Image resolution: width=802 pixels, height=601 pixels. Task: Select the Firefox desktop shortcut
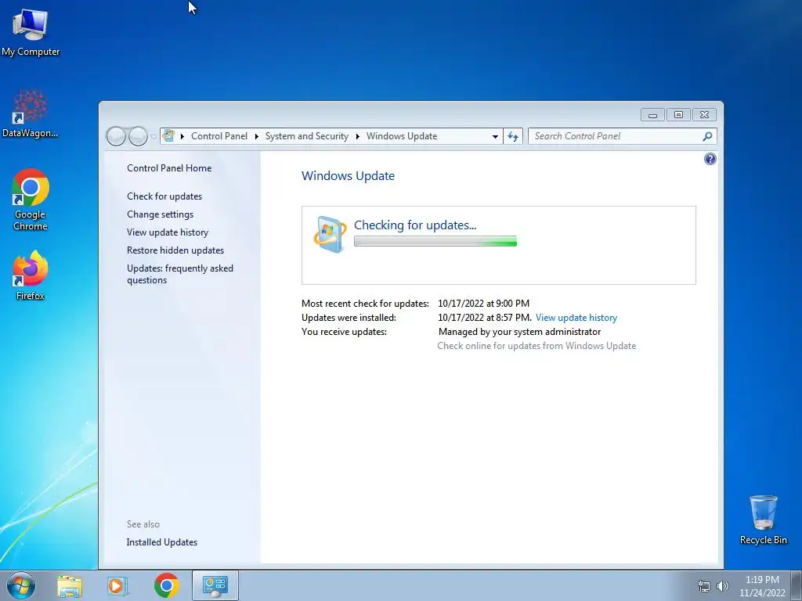click(x=31, y=275)
